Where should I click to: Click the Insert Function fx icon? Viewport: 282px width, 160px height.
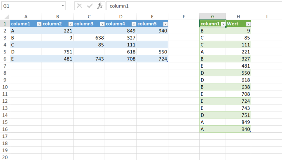pyautogui.click(x=100, y=6)
